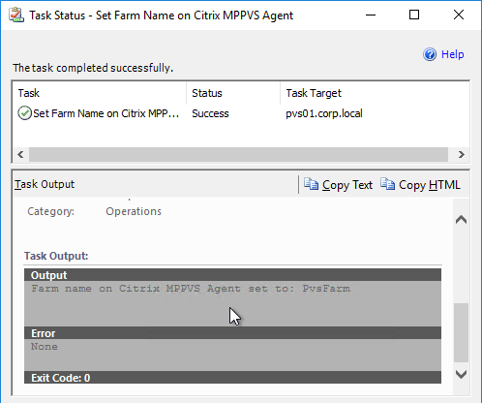Maximize the Task Status window

coord(414,15)
